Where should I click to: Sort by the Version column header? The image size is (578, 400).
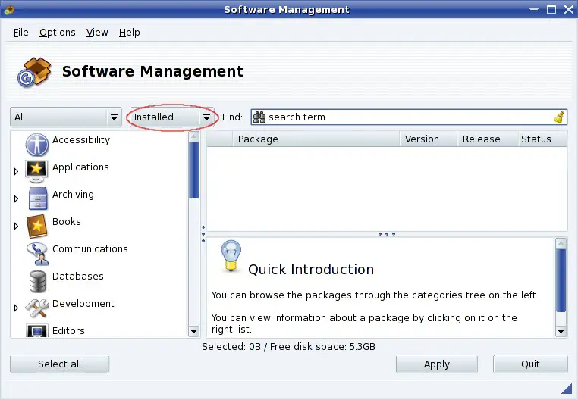coord(429,139)
